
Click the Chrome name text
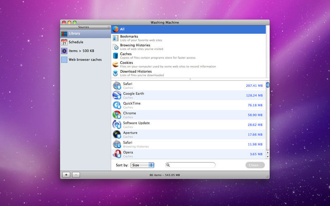(130, 113)
